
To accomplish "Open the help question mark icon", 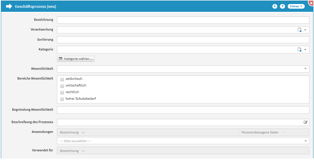I will pyautogui.click(x=282, y=6).
